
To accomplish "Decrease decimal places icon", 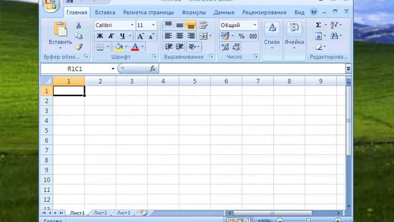I will click(236, 47).
